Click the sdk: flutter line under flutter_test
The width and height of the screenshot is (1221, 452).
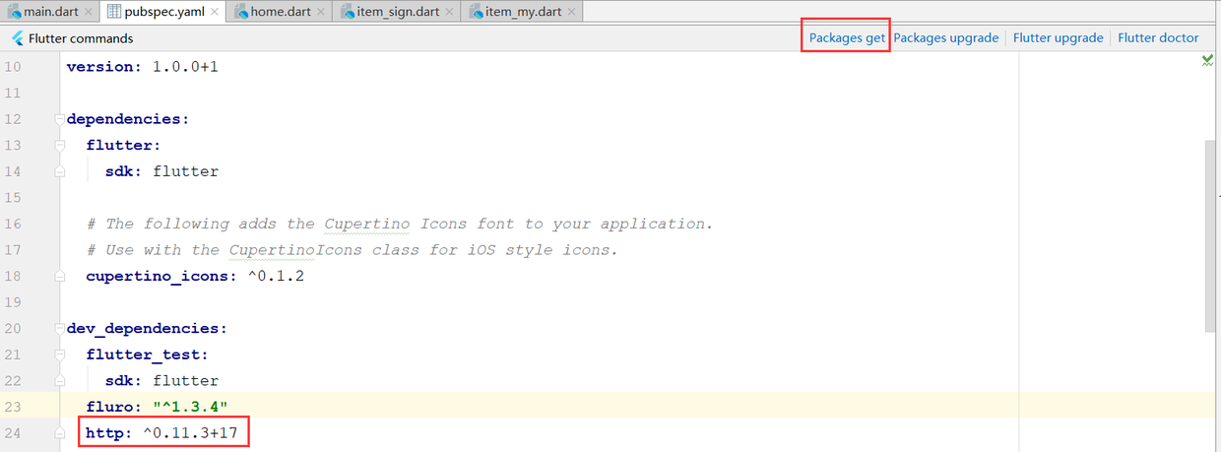coord(162,380)
